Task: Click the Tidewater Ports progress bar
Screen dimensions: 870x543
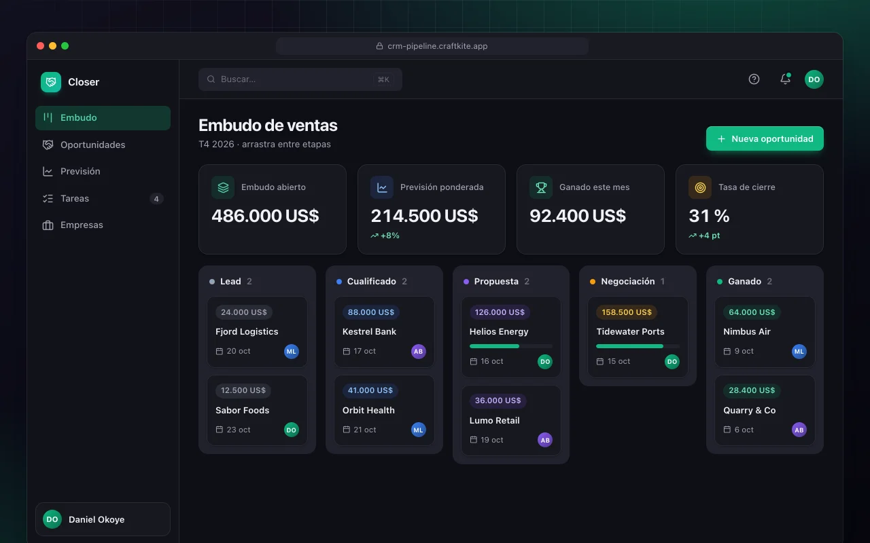Action: (x=638, y=346)
